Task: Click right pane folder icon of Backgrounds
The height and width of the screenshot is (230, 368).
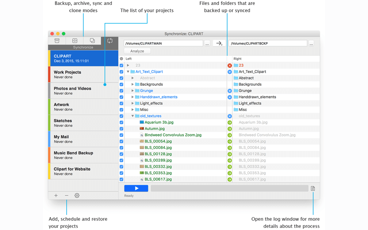Action: click(x=236, y=84)
